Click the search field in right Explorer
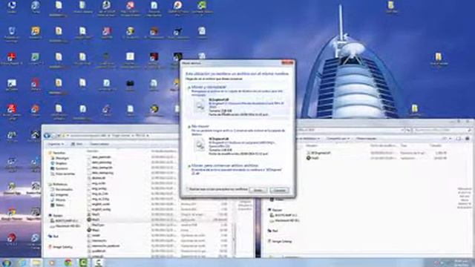475x267 pixels. (x=442, y=130)
